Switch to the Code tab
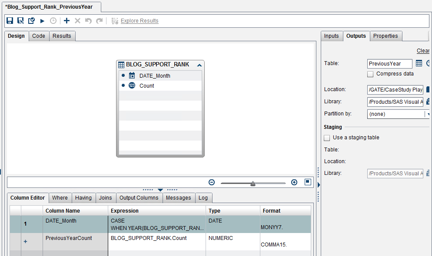Image resolution: width=432 pixels, height=256 pixels. point(39,36)
